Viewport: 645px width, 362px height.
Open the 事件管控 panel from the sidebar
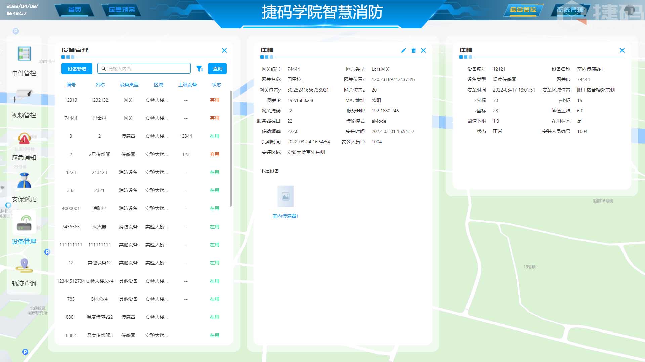(24, 60)
